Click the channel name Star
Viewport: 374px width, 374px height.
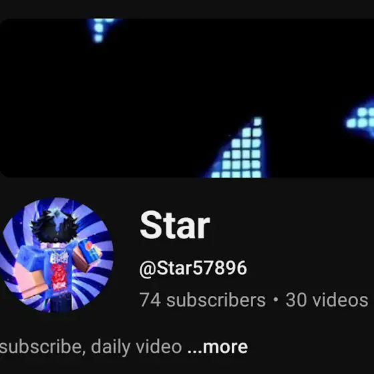pyautogui.click(x=175, y=225)
